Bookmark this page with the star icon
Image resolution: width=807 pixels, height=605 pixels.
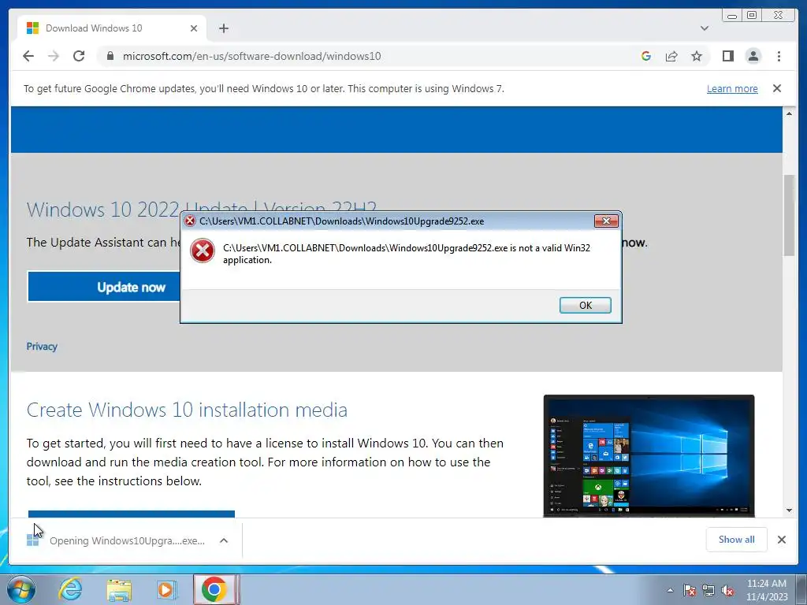pos(697,56)
